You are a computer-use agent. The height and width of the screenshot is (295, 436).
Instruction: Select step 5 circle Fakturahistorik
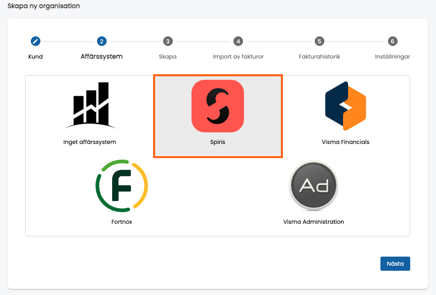pos(319,41)
